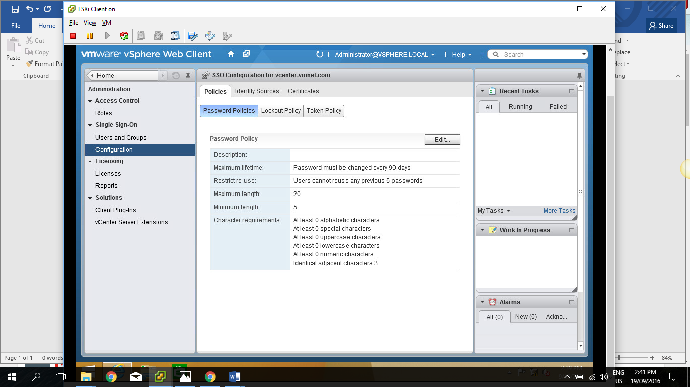Click the linked windows icon beside home

click(247, 54)
